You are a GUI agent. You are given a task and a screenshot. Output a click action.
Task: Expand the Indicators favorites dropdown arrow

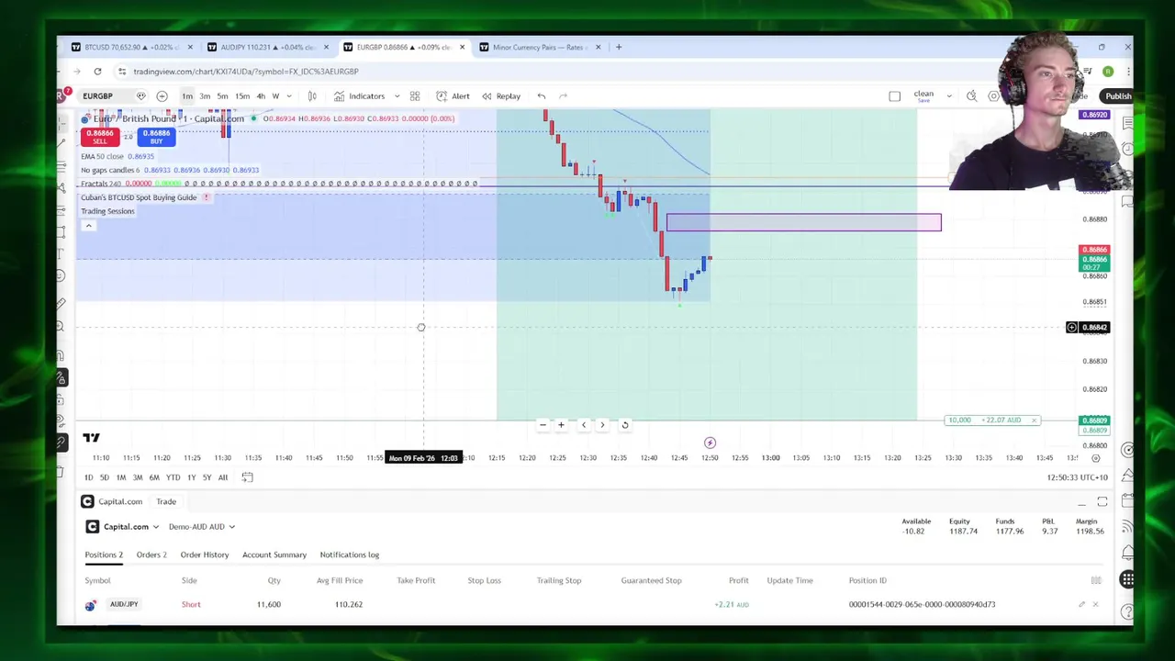[x=397, y=95]
